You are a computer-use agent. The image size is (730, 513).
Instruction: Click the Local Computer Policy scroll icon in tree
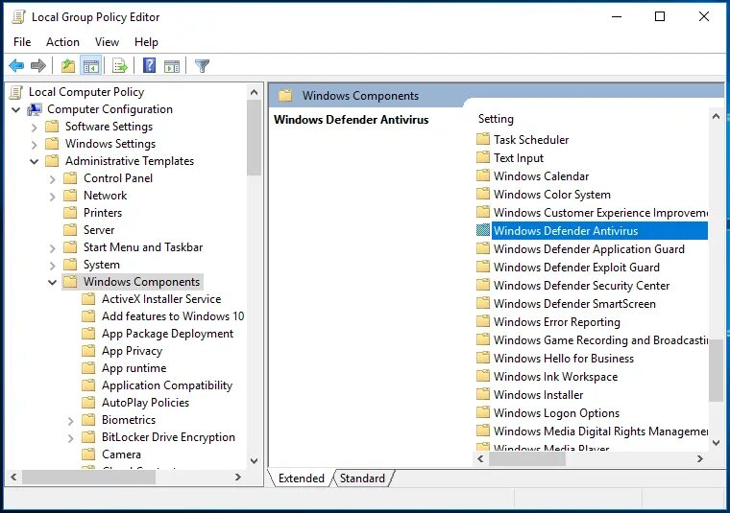pos(15,92)
